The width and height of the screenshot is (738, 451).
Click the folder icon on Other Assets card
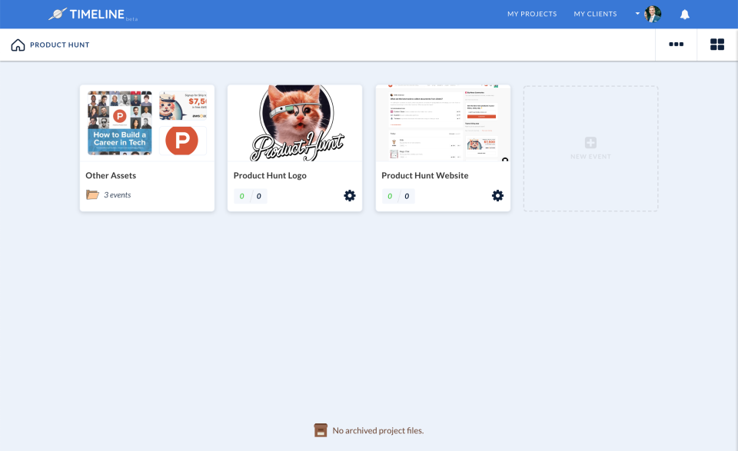click(x=92, y=194)
